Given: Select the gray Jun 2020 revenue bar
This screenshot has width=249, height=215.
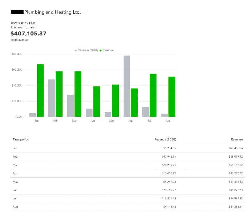Looking at the screenshot, I should click(x=127, y=86).
